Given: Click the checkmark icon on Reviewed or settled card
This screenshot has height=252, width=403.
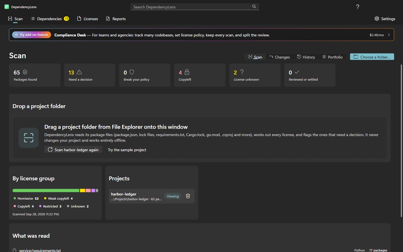Looking at the screenshot, I should coord(297,72).
